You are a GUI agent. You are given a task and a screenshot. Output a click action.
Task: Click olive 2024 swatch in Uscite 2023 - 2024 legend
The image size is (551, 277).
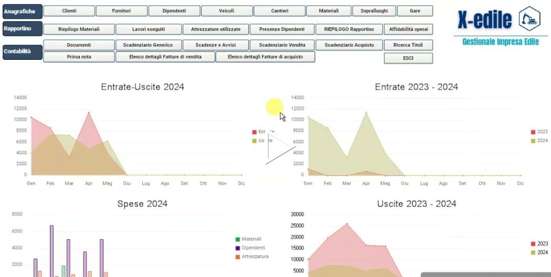(533, 252)
